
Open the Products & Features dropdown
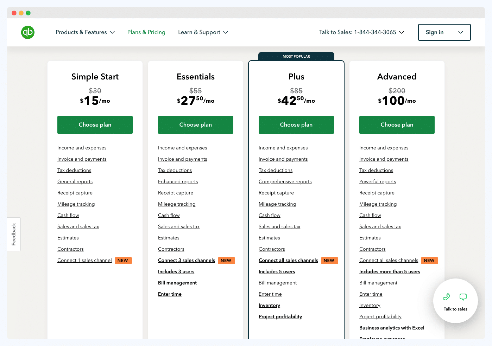coord(85,32)
